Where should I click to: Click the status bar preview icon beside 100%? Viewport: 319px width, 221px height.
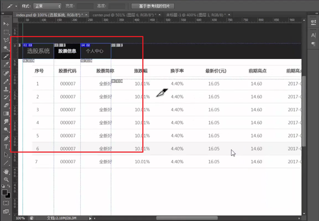click(x=31, y=218)
